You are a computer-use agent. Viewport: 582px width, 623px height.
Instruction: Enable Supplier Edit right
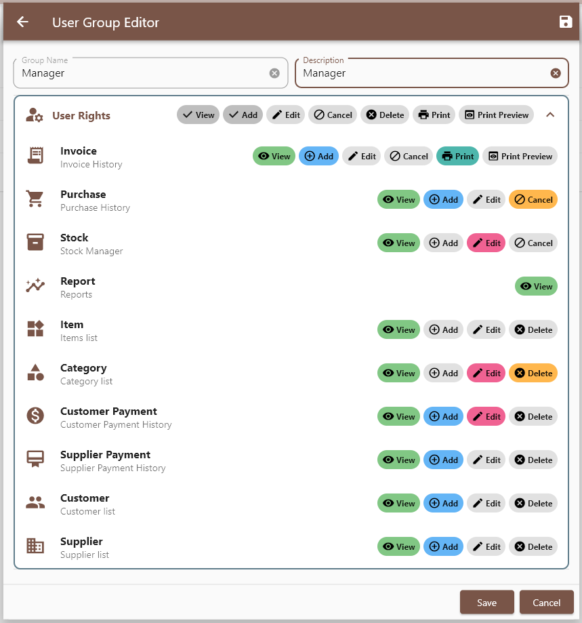[486, 546]
